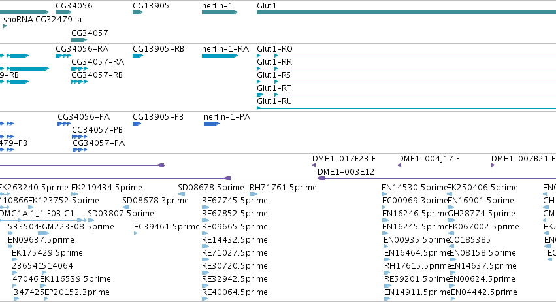The height and width of the screenshot is (302, 556).
Task: Click the DME1-004J17.F feature
Action: pos(429,159)
